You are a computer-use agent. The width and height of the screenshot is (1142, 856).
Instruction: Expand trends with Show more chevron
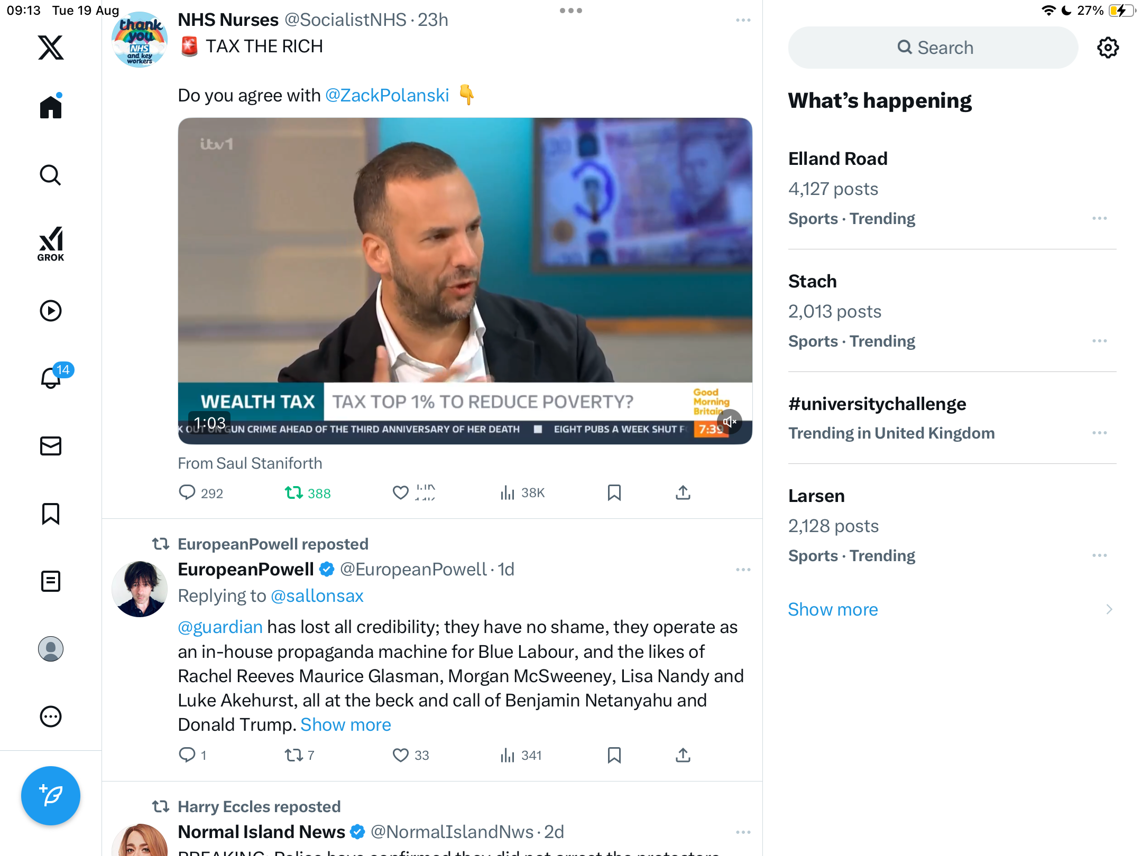point(1109,609)
